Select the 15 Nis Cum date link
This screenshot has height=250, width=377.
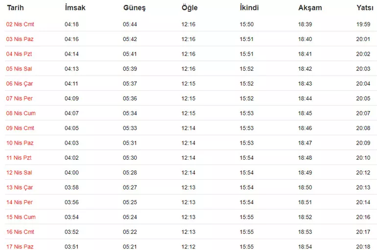(21, 217)
